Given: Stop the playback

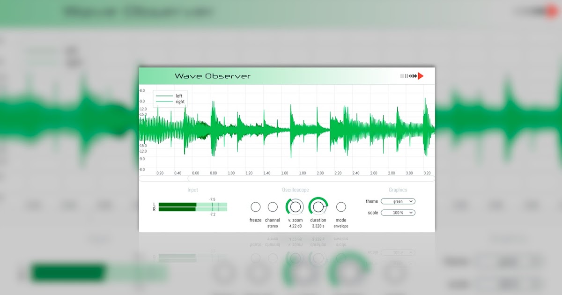Looking at the screenshot, I should (402, 76).
